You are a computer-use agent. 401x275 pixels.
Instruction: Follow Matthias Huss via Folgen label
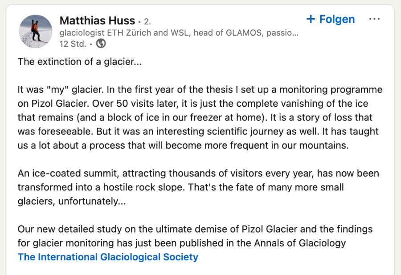337,19
